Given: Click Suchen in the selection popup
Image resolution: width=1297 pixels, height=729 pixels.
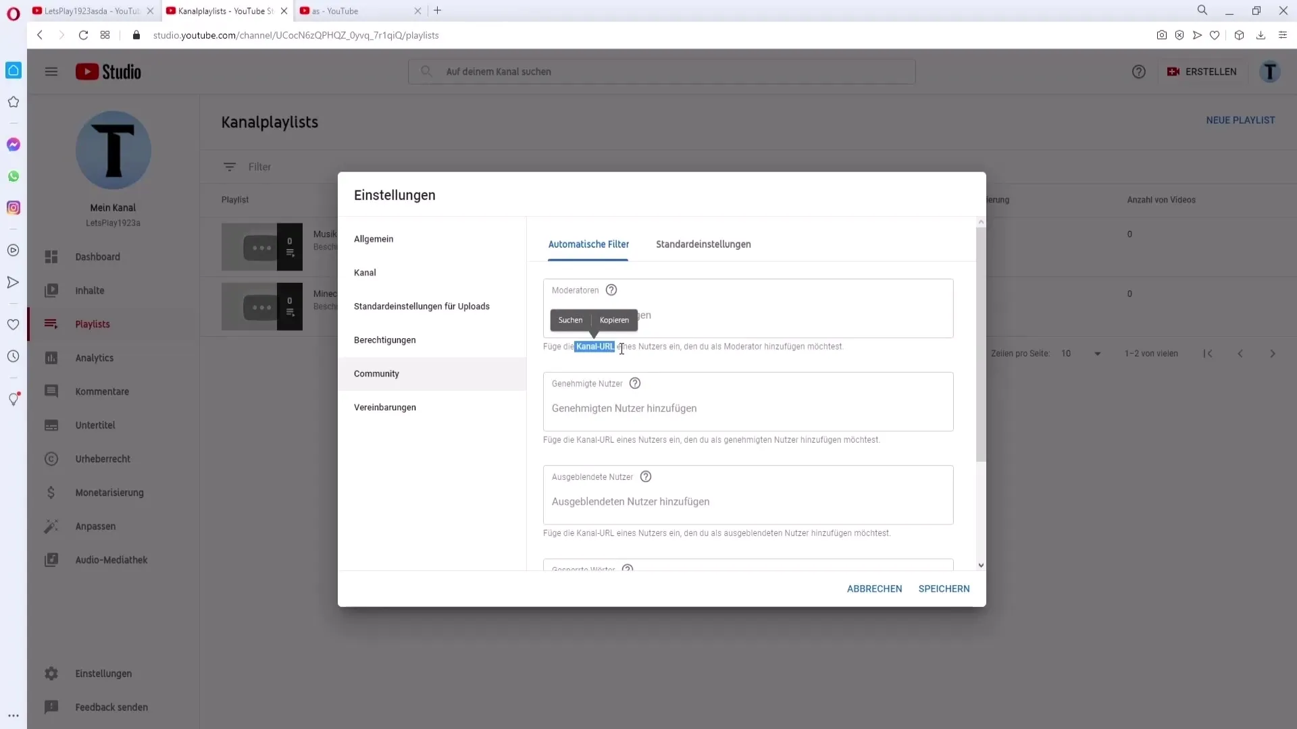Looking at the screenshot, I should point(570,320).
